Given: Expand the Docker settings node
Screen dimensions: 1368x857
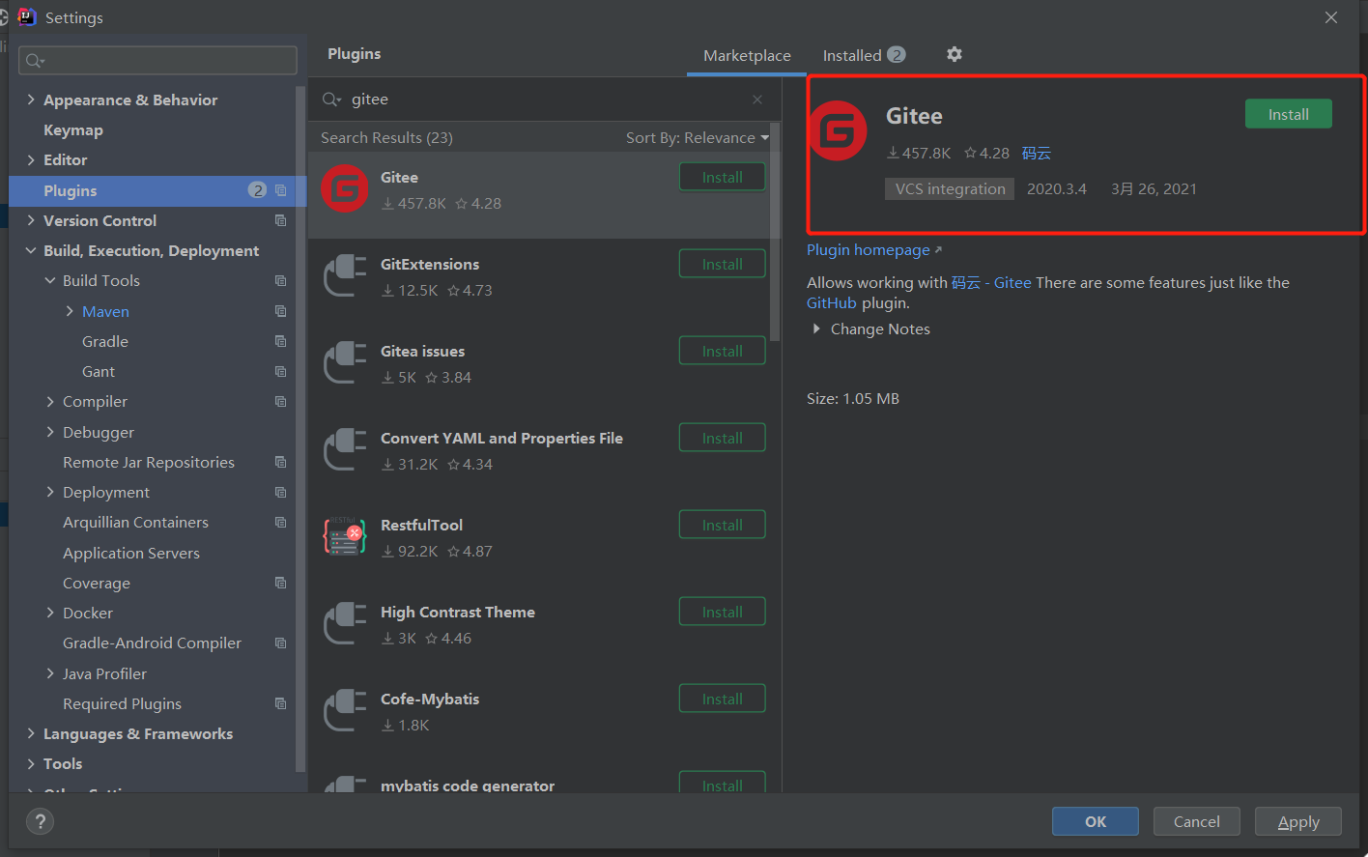Looking at the screenshot, I should 50,613.
